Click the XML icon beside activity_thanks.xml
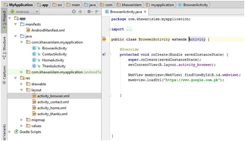This screenshot has height=141, width=245. (x=34, y=113)
